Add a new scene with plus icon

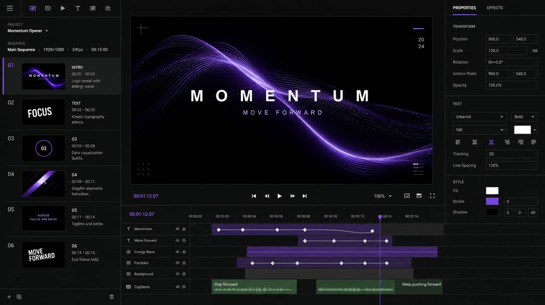pos(10,297)
